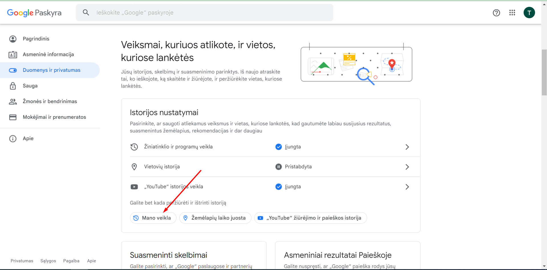Open Mokėjimai ir prenumeratos section
The width and height of the screenshot is (547, 270).
[x=50, y=117]
